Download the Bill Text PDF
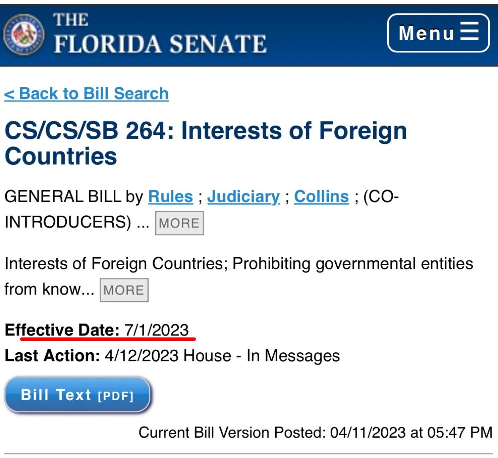 tap(78, 395)
